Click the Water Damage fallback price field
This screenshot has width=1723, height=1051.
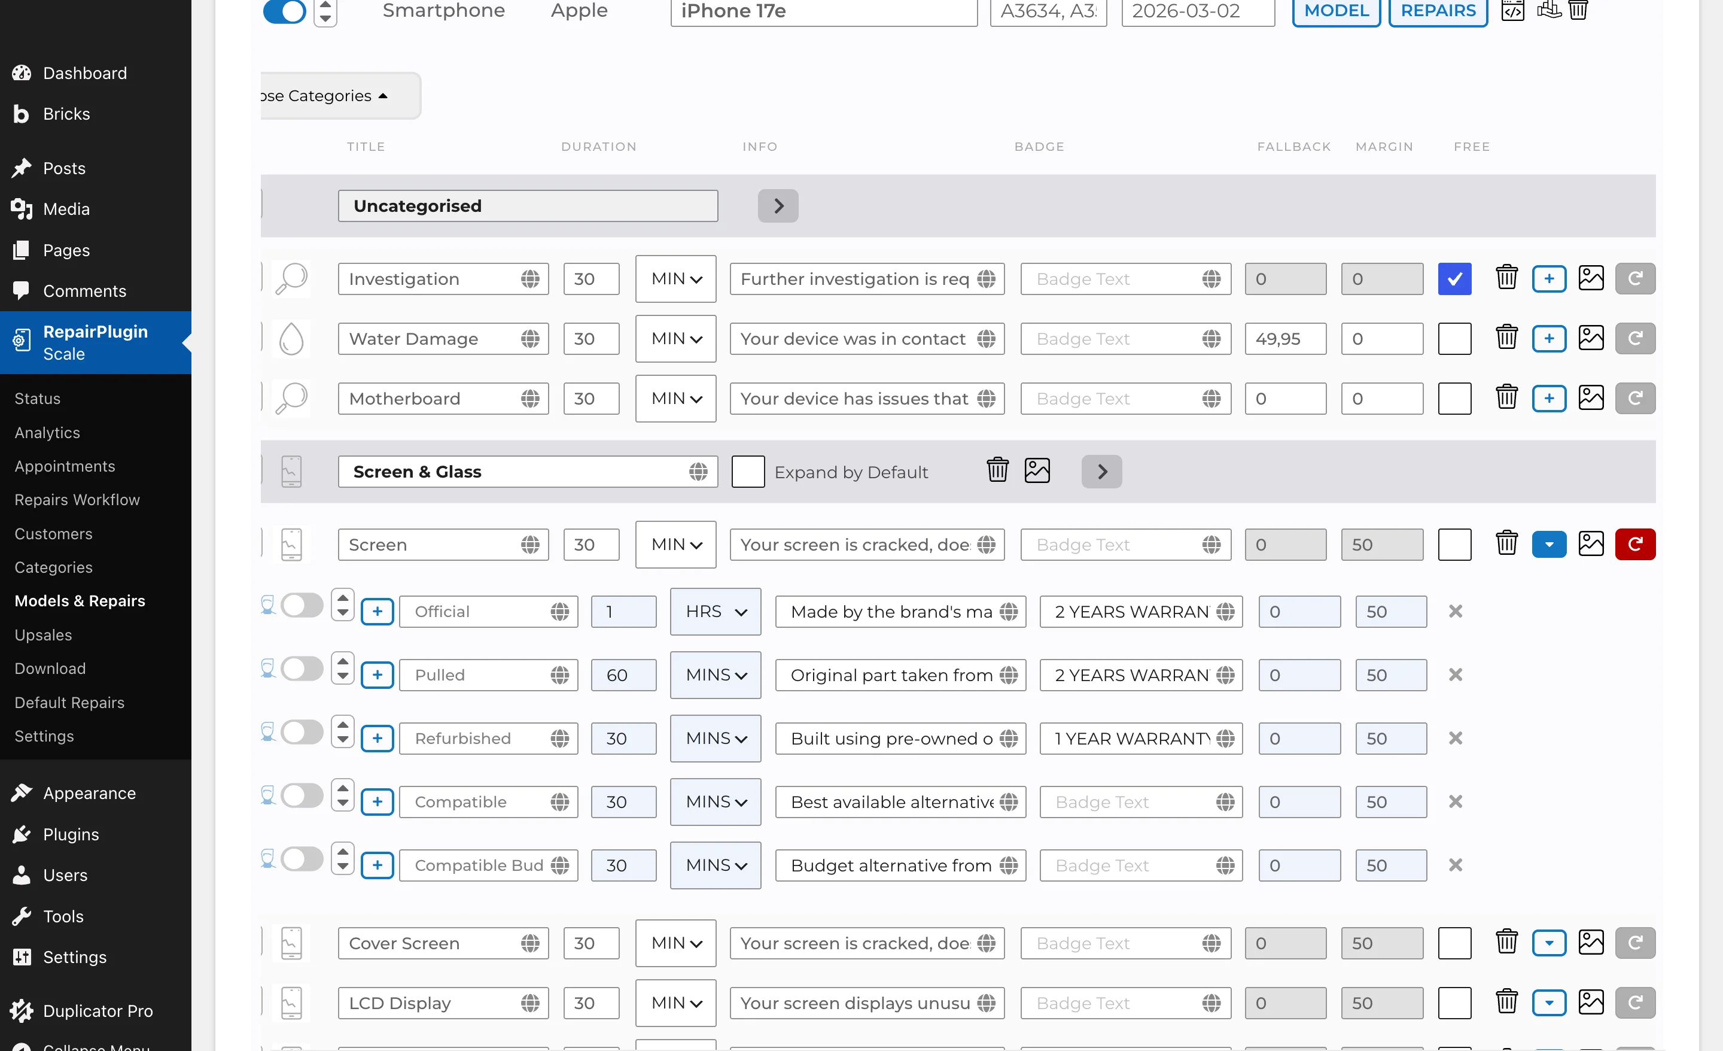tap(1284, 339)
